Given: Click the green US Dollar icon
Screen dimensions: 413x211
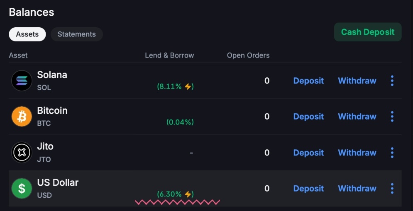Looking at the screenshot, I should coord(22,188).
